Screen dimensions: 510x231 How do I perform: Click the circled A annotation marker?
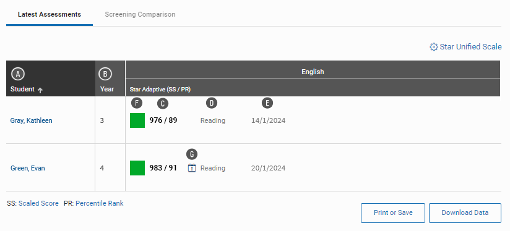(x=18, y=74)
